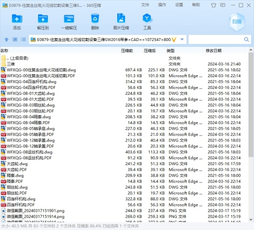
Task: Expand the path address dropdown arrow
Action: [x=182, y=40]
